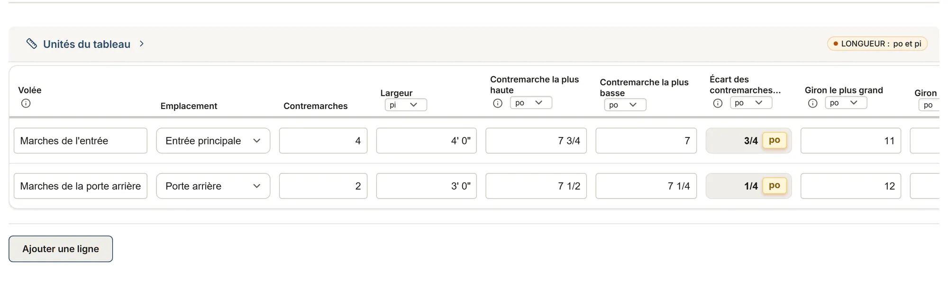Click the ruler icon beside Unités du tableau
Viewport: 948px width, 282px height.
point(31,44)
